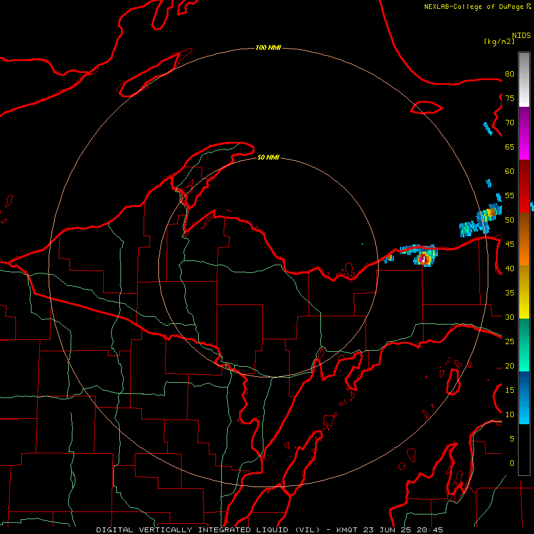Click the 50 NMI range ring label
Screen dimensions: 534x534
268,157
